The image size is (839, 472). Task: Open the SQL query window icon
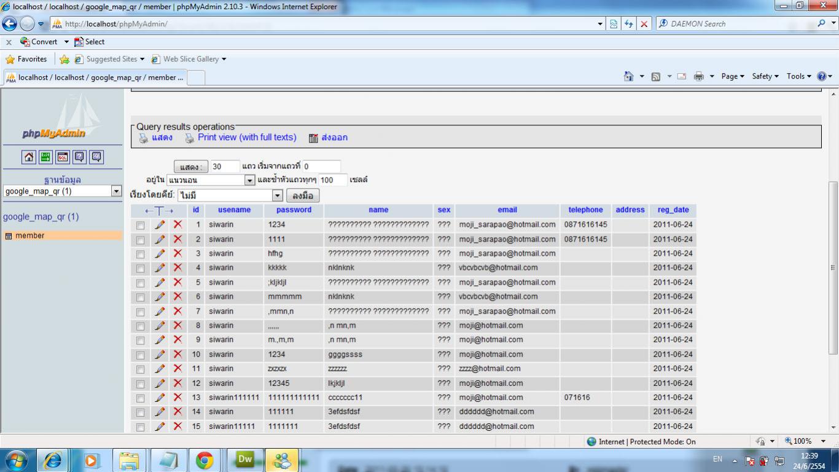coord(63,157)
